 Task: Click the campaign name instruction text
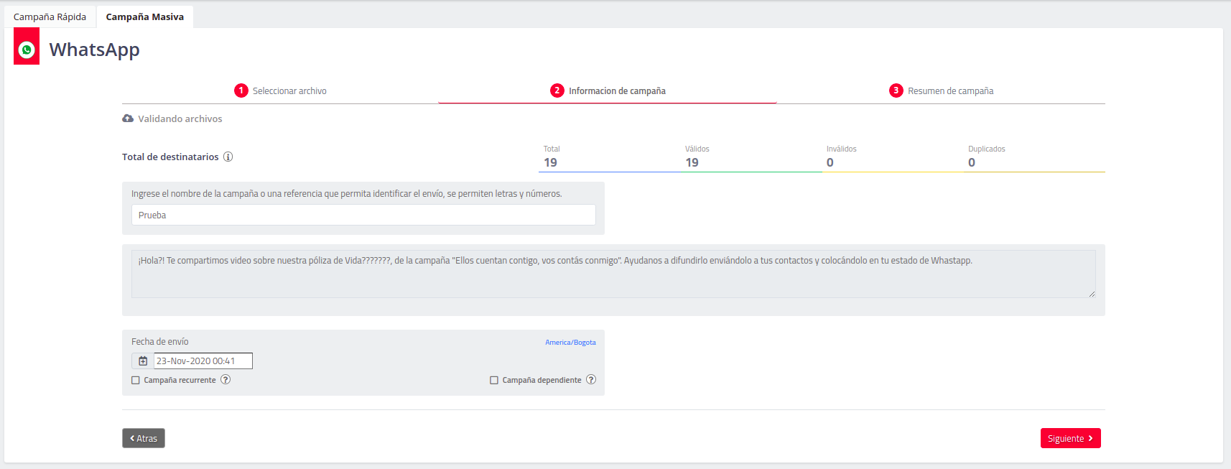coord(347,194)
